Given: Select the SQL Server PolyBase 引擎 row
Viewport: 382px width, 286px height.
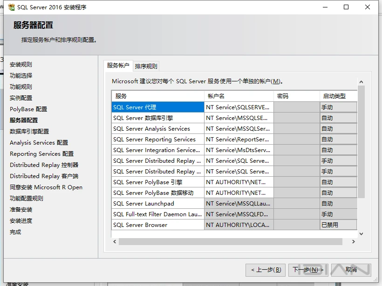Looking at the screenshot, I should click(158, 182).
